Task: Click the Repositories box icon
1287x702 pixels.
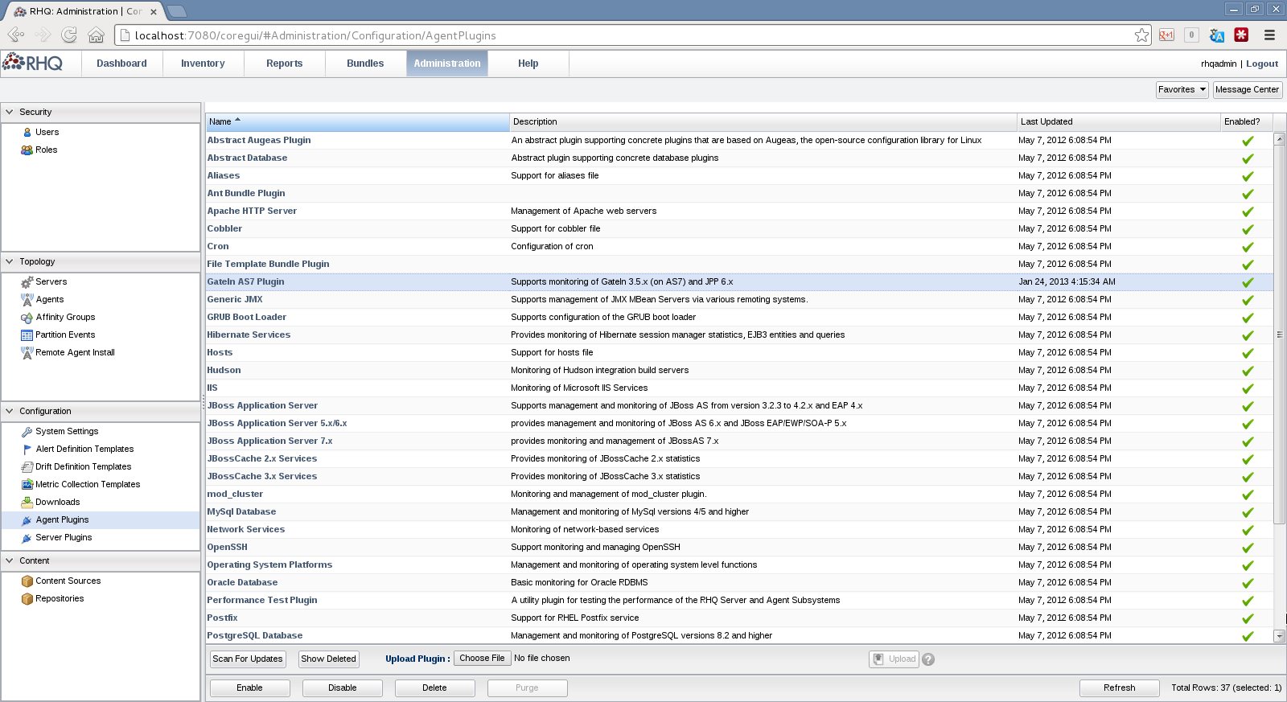Action: (27, 598)
